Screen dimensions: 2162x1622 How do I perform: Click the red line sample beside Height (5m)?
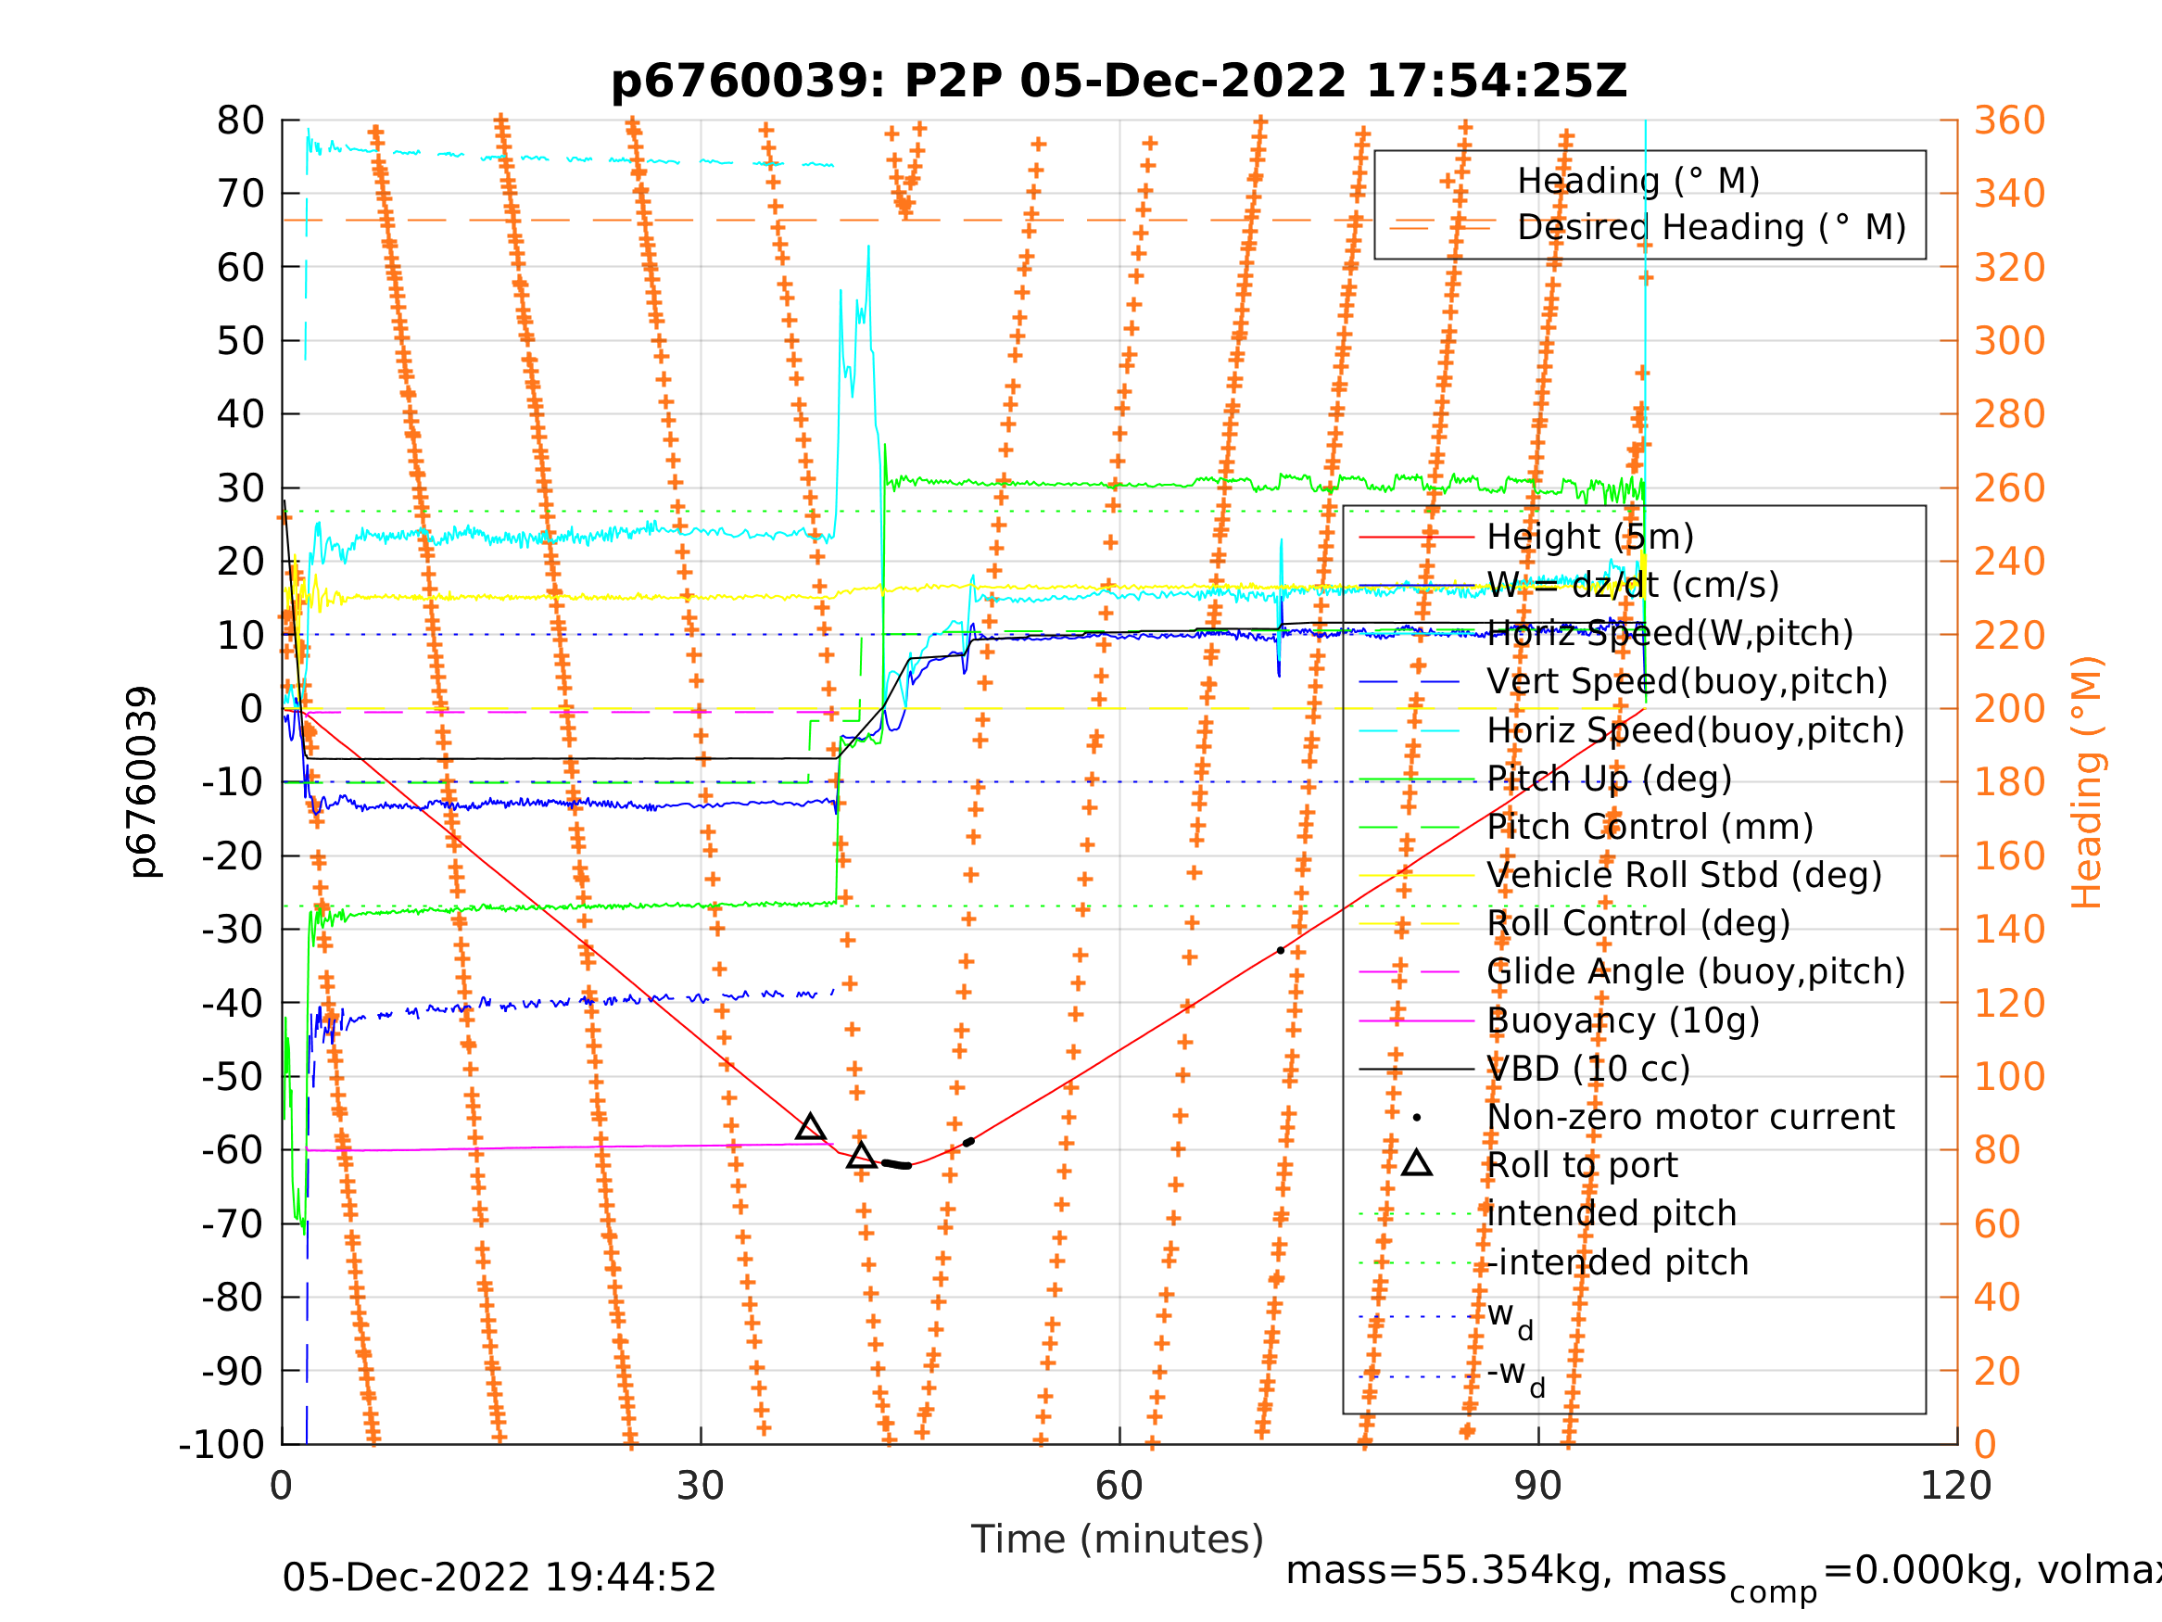[x=1416, y=537]
